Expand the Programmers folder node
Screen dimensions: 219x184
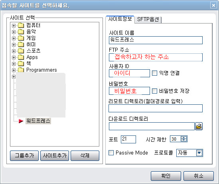(14, 70)
